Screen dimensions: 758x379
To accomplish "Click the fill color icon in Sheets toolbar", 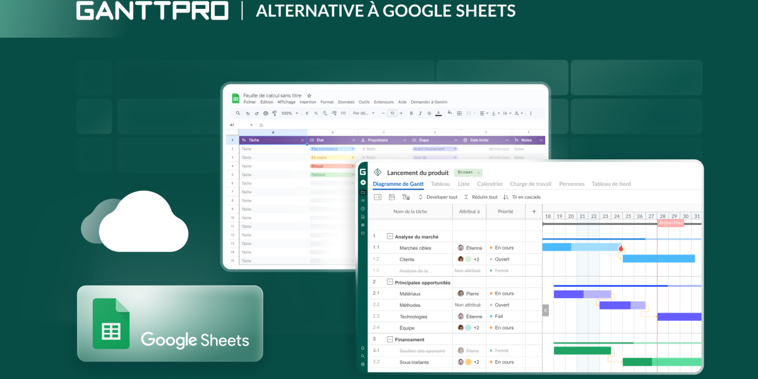I will (x=449, y=113).
